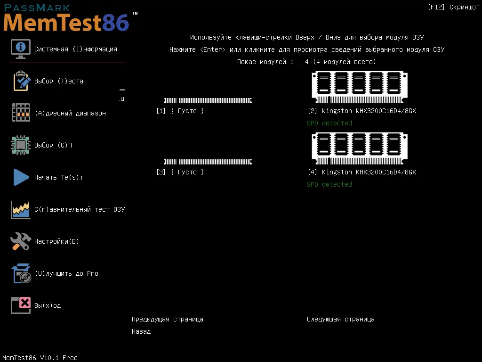The height and width of the screenshot is (362, 482).
Task: Click SPD detected under module 2
Action: (329, 123)
